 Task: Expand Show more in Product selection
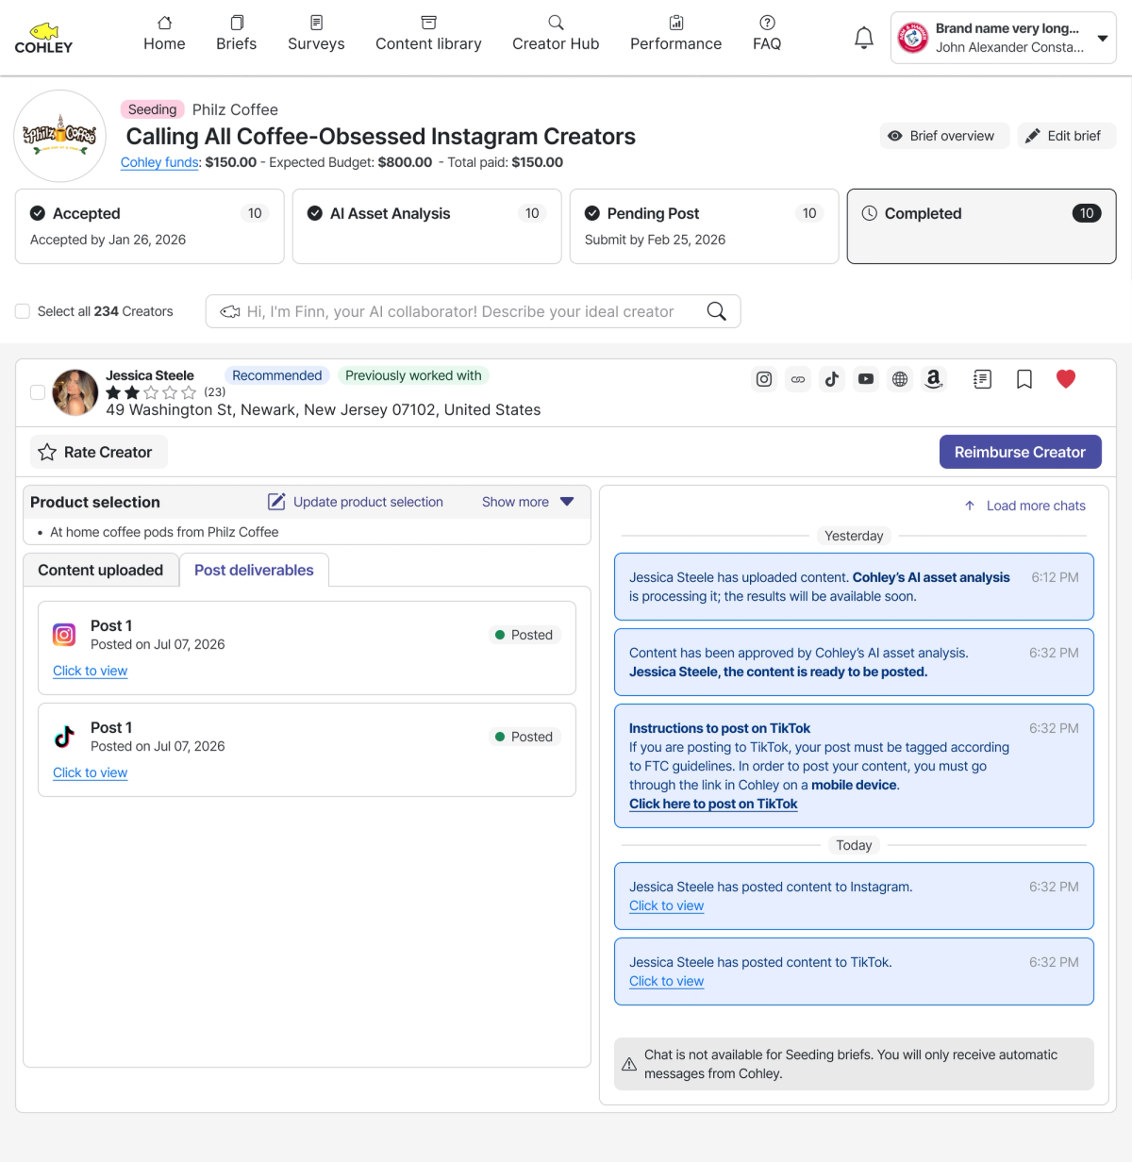pos(528,502)
